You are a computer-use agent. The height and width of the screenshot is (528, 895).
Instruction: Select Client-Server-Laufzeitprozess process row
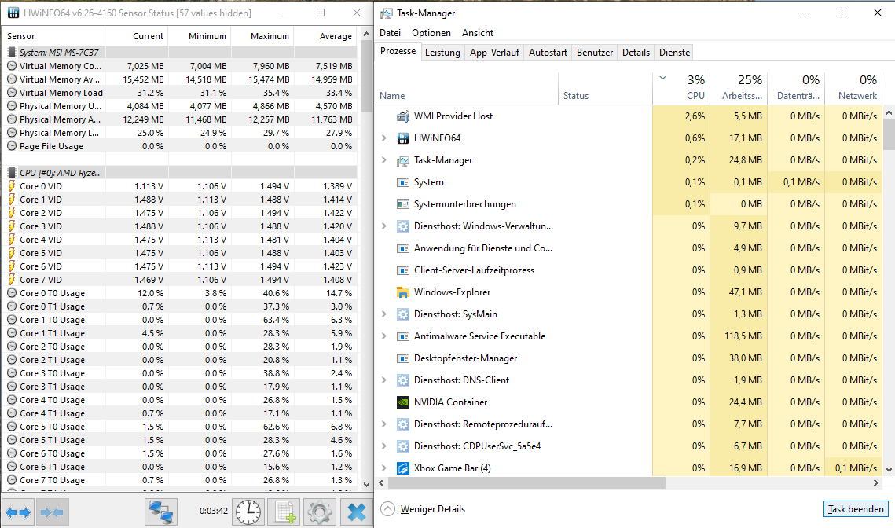(x=629, y=270)
